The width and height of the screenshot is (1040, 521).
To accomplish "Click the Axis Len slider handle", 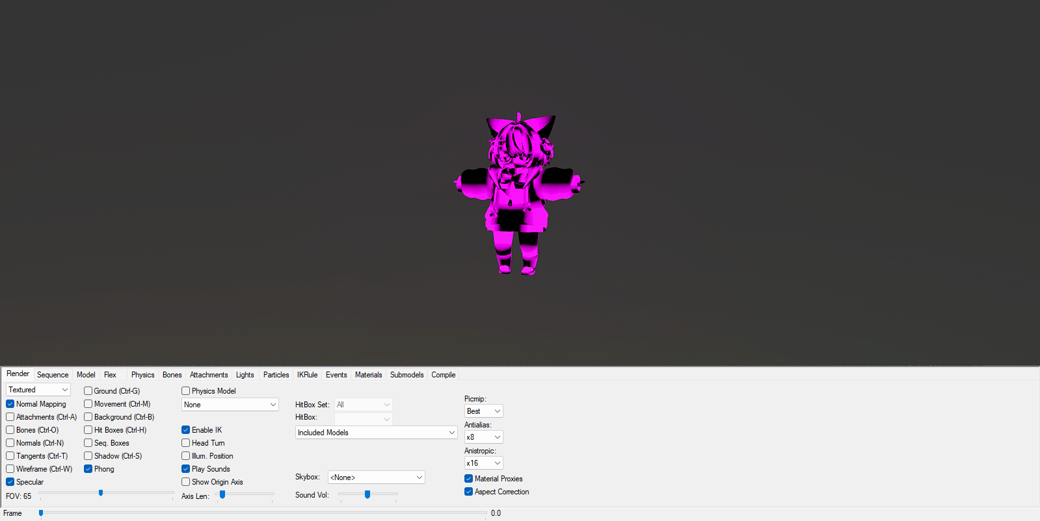I will (x=222, y=494).
